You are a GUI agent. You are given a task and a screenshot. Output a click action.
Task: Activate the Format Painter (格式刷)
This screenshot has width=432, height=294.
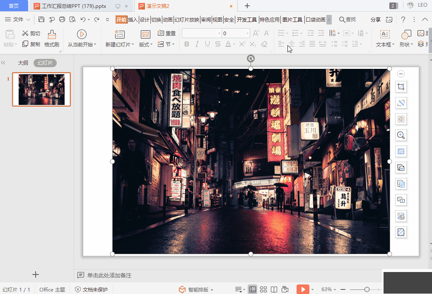point(52,39)
